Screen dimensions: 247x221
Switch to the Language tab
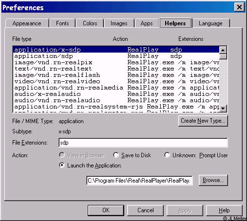tap(210, 23)
